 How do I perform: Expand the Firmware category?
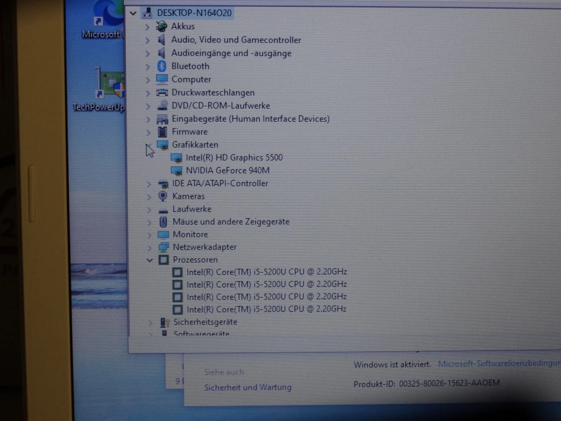click(x=148, y=132)
